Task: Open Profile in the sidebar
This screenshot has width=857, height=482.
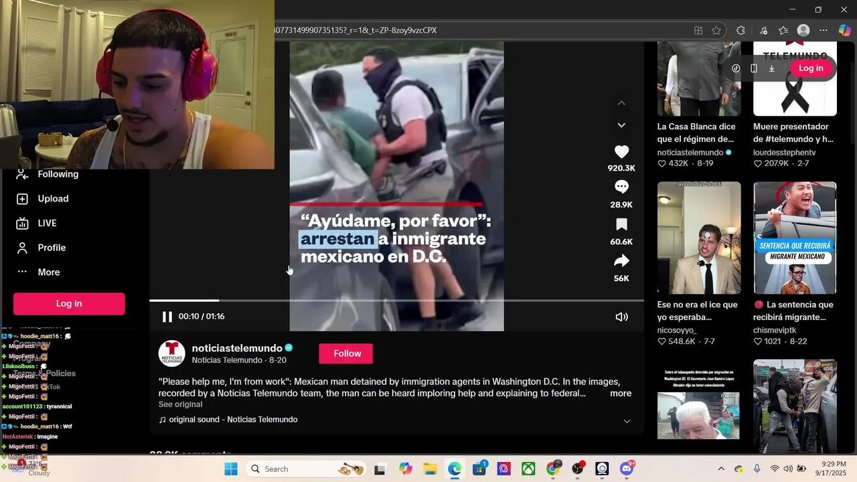Action: 42,248
